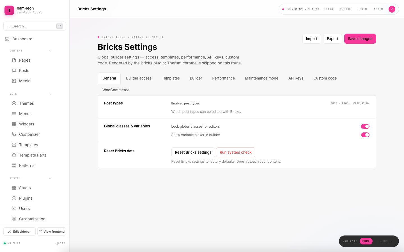
Task: Open the API keys tab
Action: (296, 78)
